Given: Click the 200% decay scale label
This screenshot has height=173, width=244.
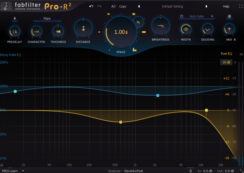Looking at the screenshot, I should click(4, 62).
